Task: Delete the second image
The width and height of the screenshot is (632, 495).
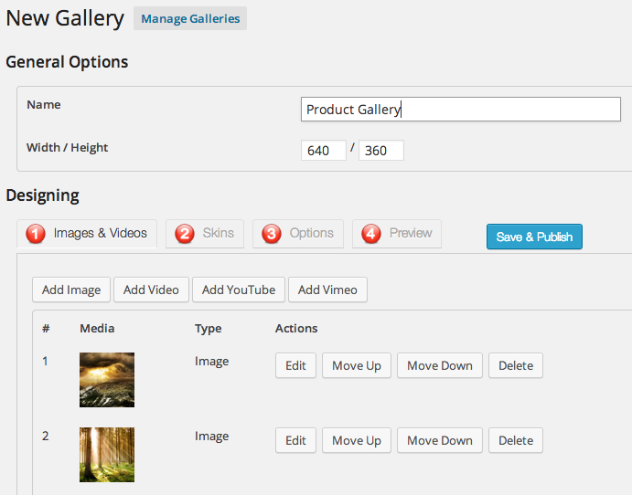Action: pos(516,440)
